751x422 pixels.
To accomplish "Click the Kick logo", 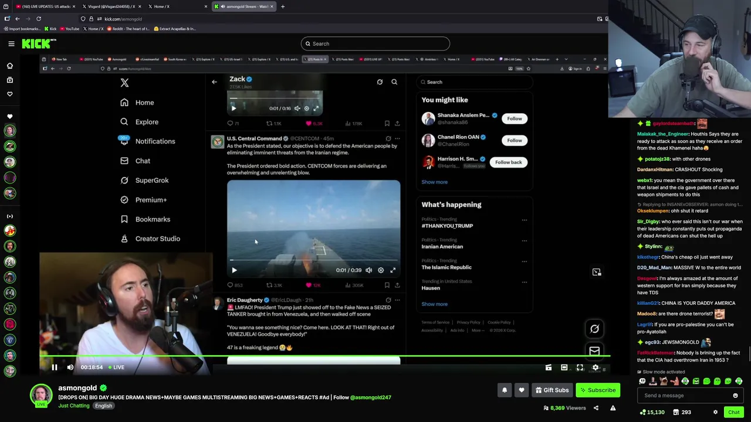I will click(39, 43).
